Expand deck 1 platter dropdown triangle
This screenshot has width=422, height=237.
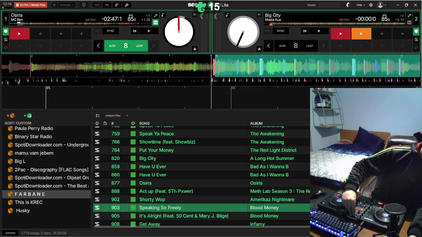click(195, 15)
